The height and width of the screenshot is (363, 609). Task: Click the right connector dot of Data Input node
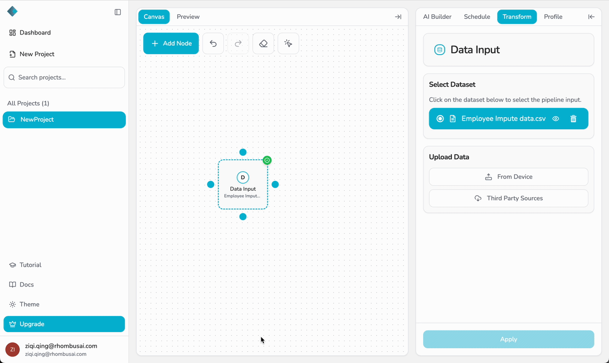(275, 185)
